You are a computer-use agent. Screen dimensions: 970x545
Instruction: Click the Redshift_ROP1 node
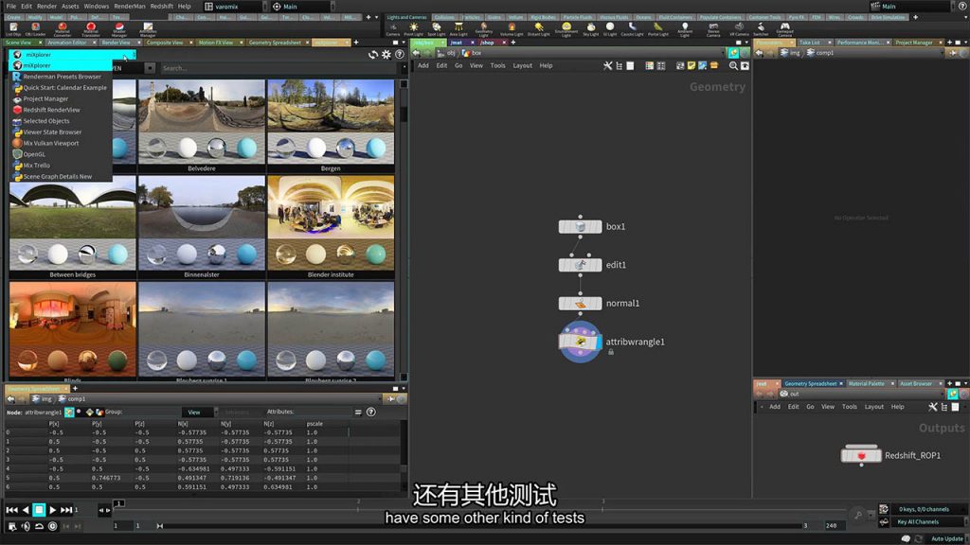click(861, 455)
